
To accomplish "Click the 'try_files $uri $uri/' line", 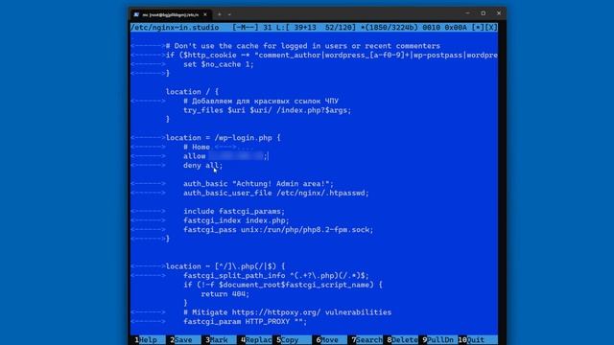I will 268,110.
